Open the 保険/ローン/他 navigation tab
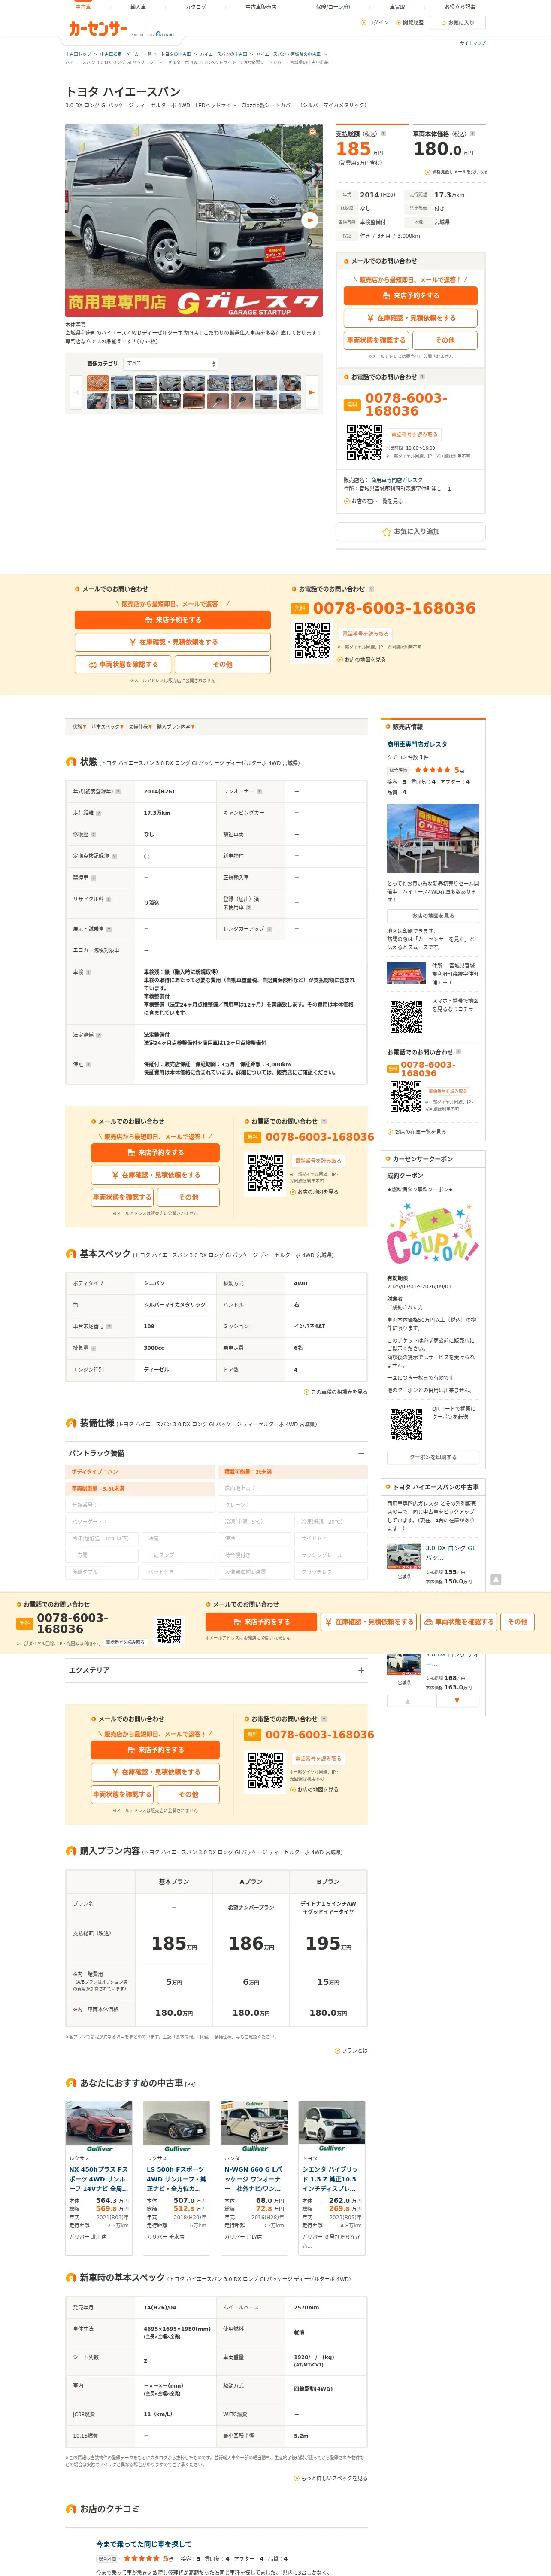551x2576 pixels. point(333,7)
